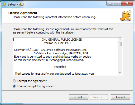Click inside the license text box

[65, 56]
